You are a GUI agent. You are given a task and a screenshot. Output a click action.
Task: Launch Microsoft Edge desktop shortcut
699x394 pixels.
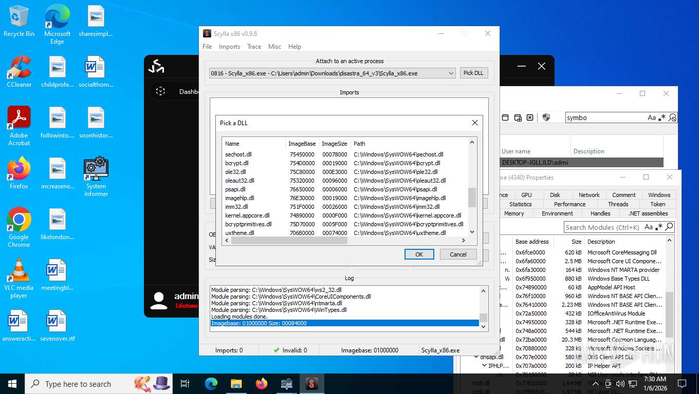[57, 25]
